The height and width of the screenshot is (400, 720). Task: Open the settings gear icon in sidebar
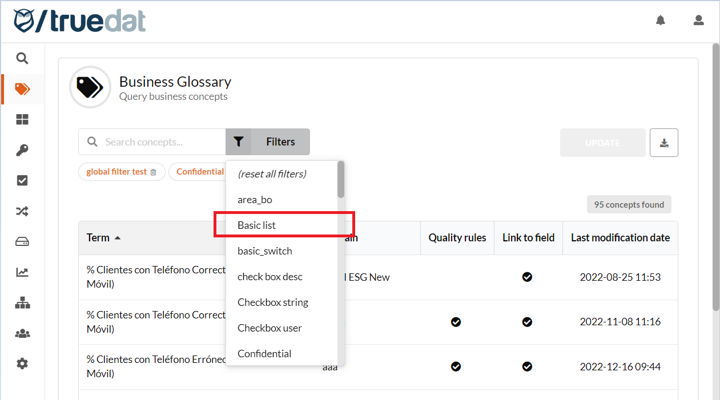(x=22, y=363)
